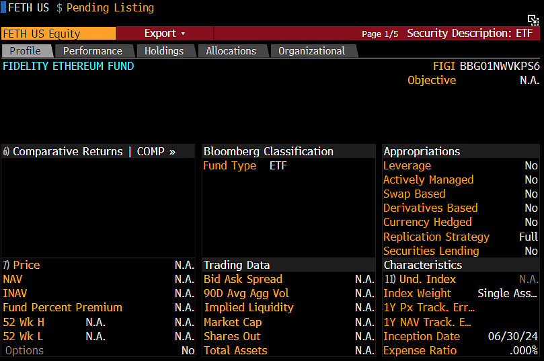Click the Fund Percent Premium label
Image resolution: width=544 pixels, height=361 pixels.
pyautogui.click(x=63, y=308)
